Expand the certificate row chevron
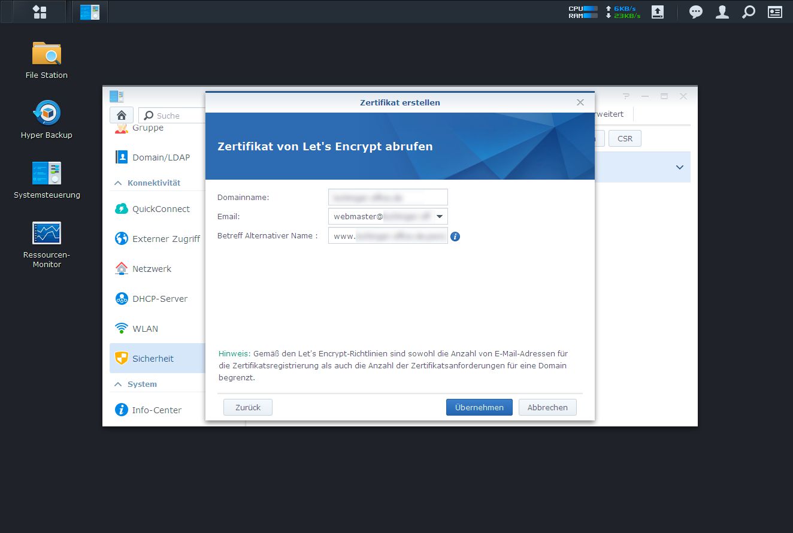The image size is (793, 533). click(680, 167)
